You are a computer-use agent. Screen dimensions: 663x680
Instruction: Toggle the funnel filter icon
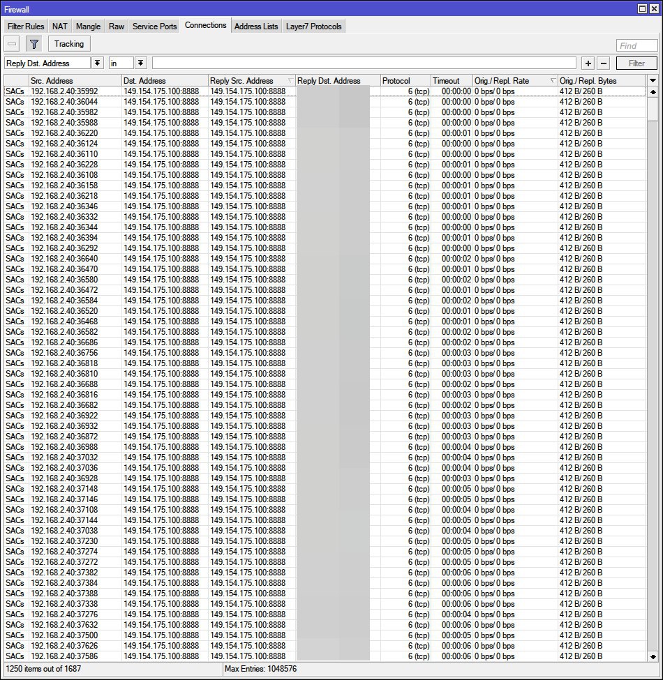tap(33, 44)
